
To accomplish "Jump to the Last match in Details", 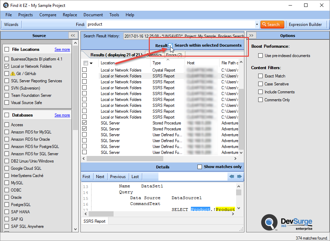I will [x=135, y=176].
